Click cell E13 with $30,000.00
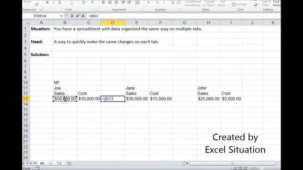The image size is (303, 170). point(137,99)
